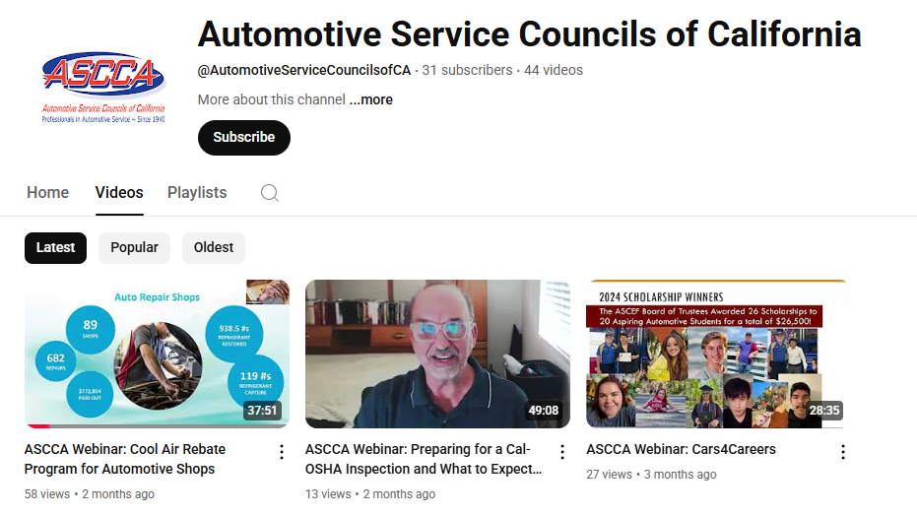This screenshot has height=516, width=917.
Task: Switch to the Home tab
Action: (x=48, y=193)
